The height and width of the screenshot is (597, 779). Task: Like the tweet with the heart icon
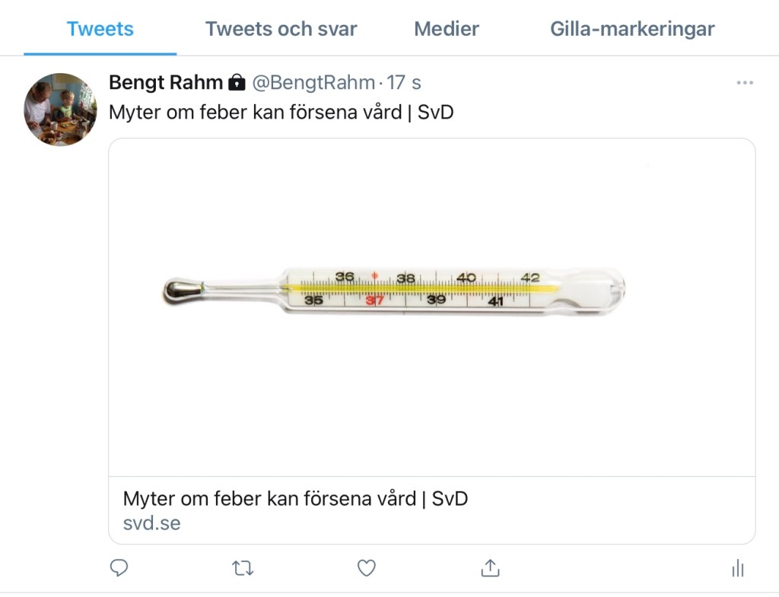[367, 568]
